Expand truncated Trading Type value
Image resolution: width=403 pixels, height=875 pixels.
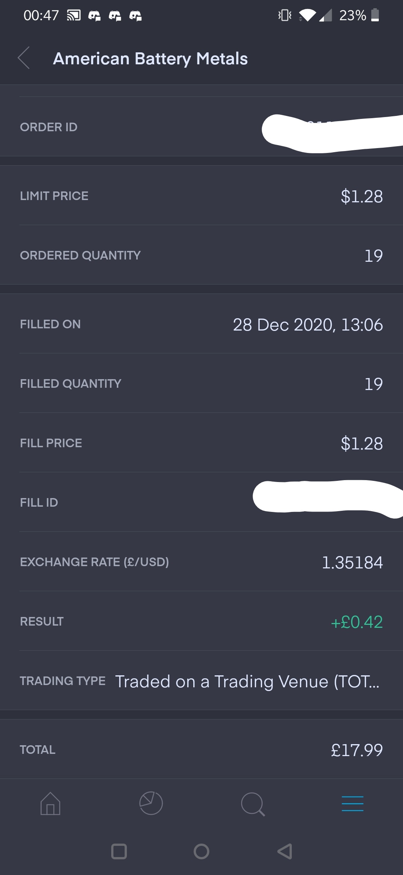point(247,681)
